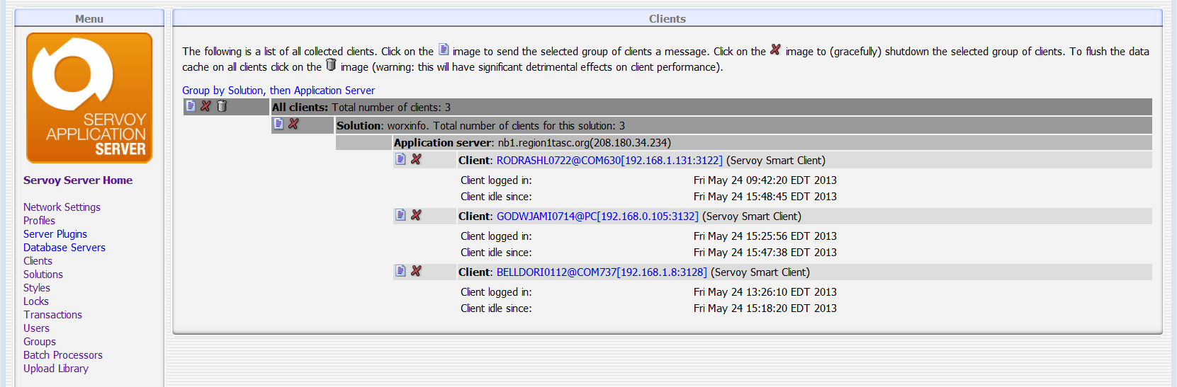Open Batch Processors page
Viewport: 1177px width, 387px height.
click(63, 355)
